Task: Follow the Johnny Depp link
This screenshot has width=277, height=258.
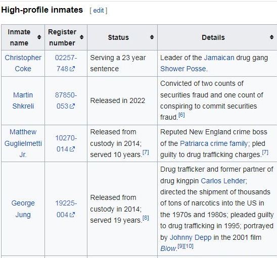Action: click(191, 237)
